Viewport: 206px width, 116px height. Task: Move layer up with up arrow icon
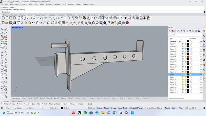click(x=181, y=31)
